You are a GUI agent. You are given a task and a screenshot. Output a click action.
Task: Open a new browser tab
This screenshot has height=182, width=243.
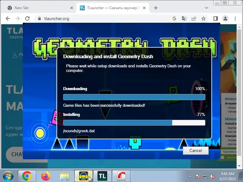coord(156,8)
